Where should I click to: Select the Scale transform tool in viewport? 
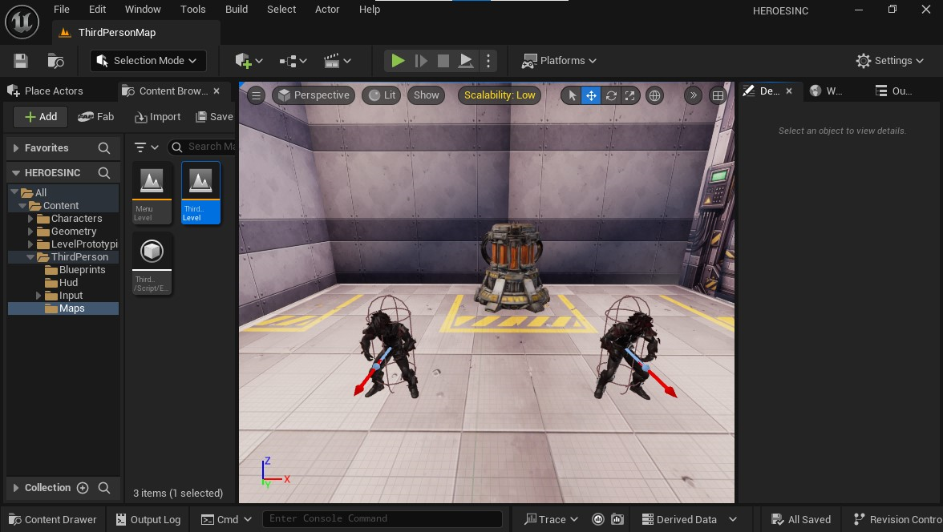[x=630, y=95]
